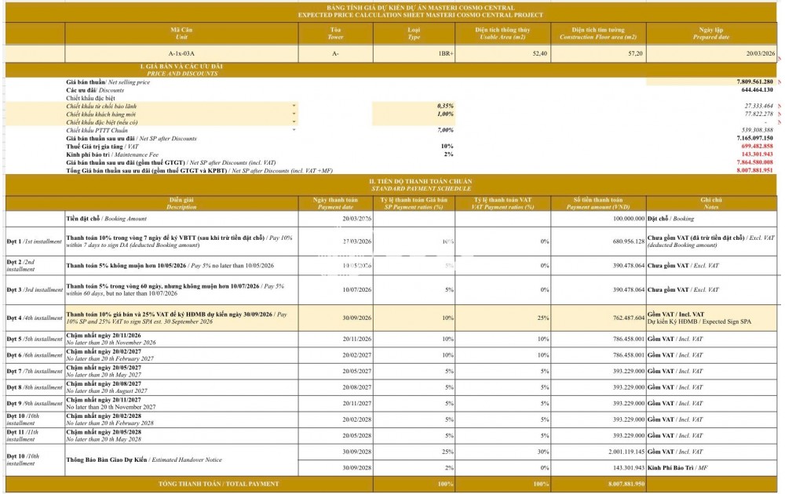This screenshot has height=494, width=785.
Task: Select total price 8.007.881.951
Action: (754, 170)
